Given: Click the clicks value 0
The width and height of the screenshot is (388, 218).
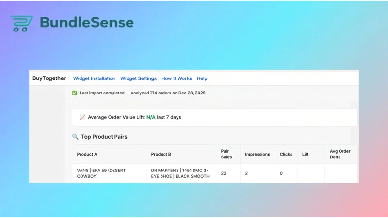Looking at the screenshot, I should pos(281,173).
